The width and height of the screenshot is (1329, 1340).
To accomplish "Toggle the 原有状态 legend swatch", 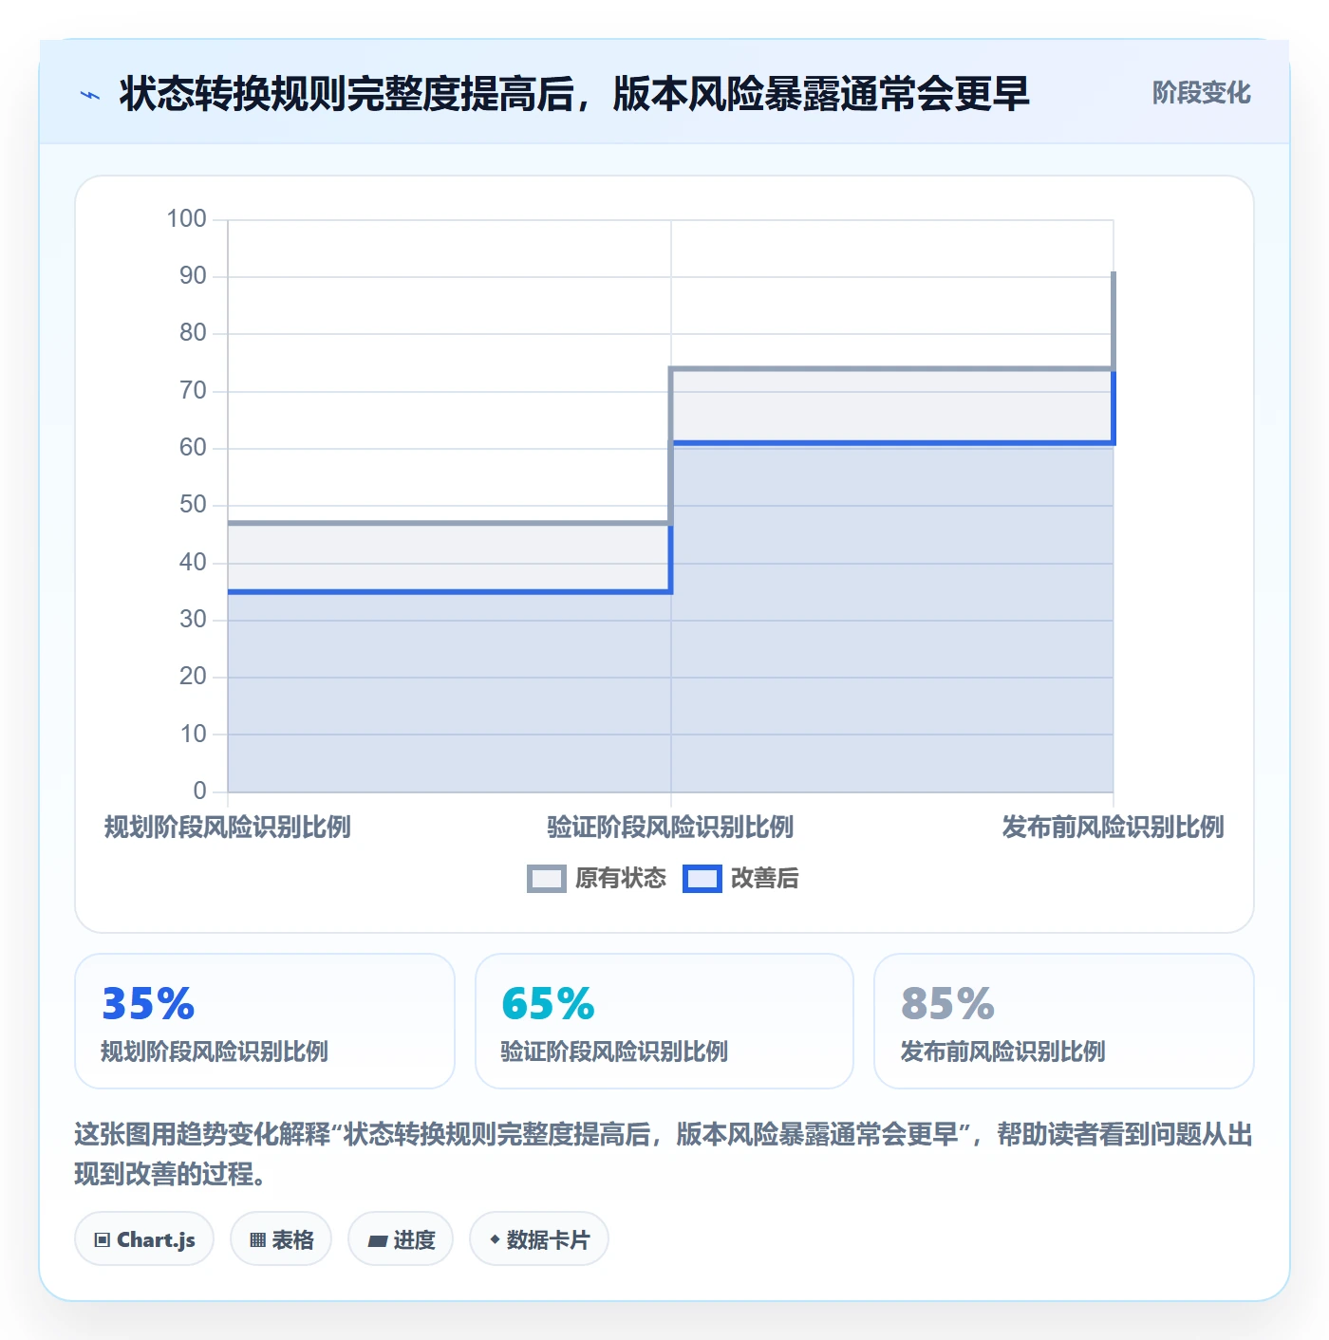I will pyautogui.click(x=546, y=879).
